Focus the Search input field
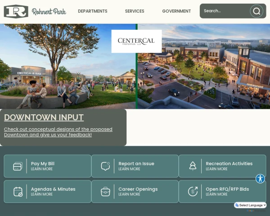The image size is (270, 216). click(225, 11)
